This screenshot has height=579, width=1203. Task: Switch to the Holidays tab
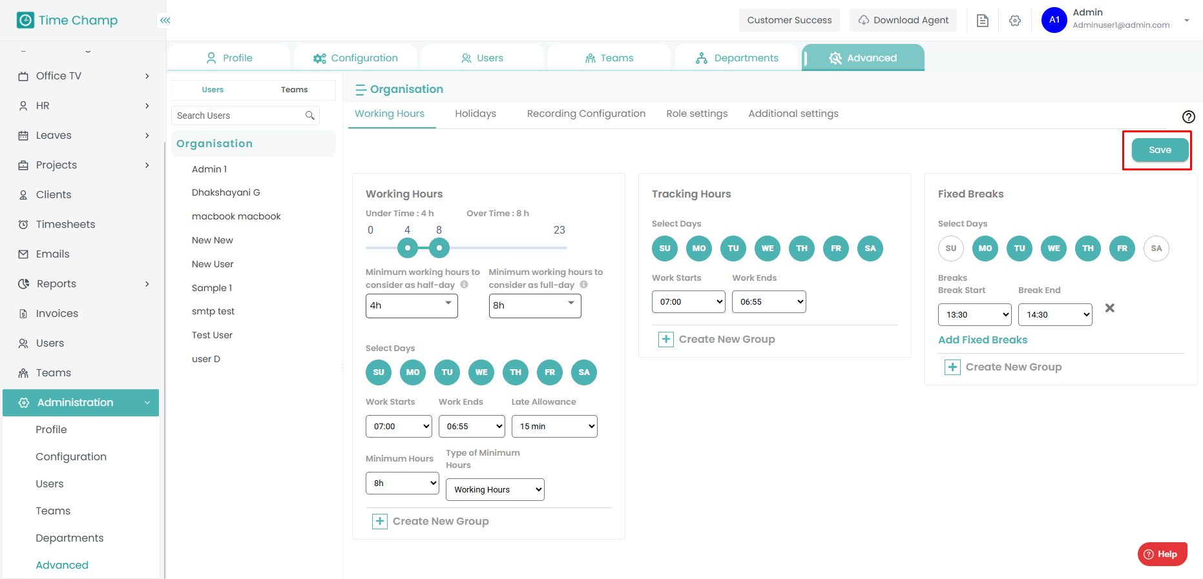tap(476, 114)
